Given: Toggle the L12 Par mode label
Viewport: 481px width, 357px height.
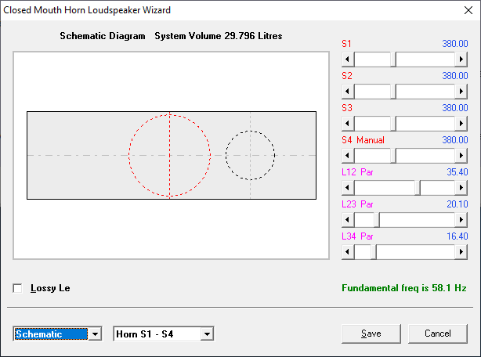Looking at the screenshot, I should coord(357,172).
